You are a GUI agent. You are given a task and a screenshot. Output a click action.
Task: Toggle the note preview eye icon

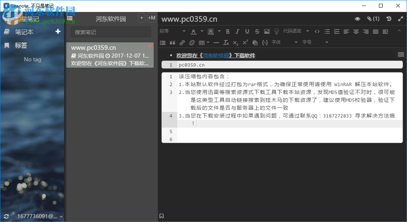[x=358, y=18]
